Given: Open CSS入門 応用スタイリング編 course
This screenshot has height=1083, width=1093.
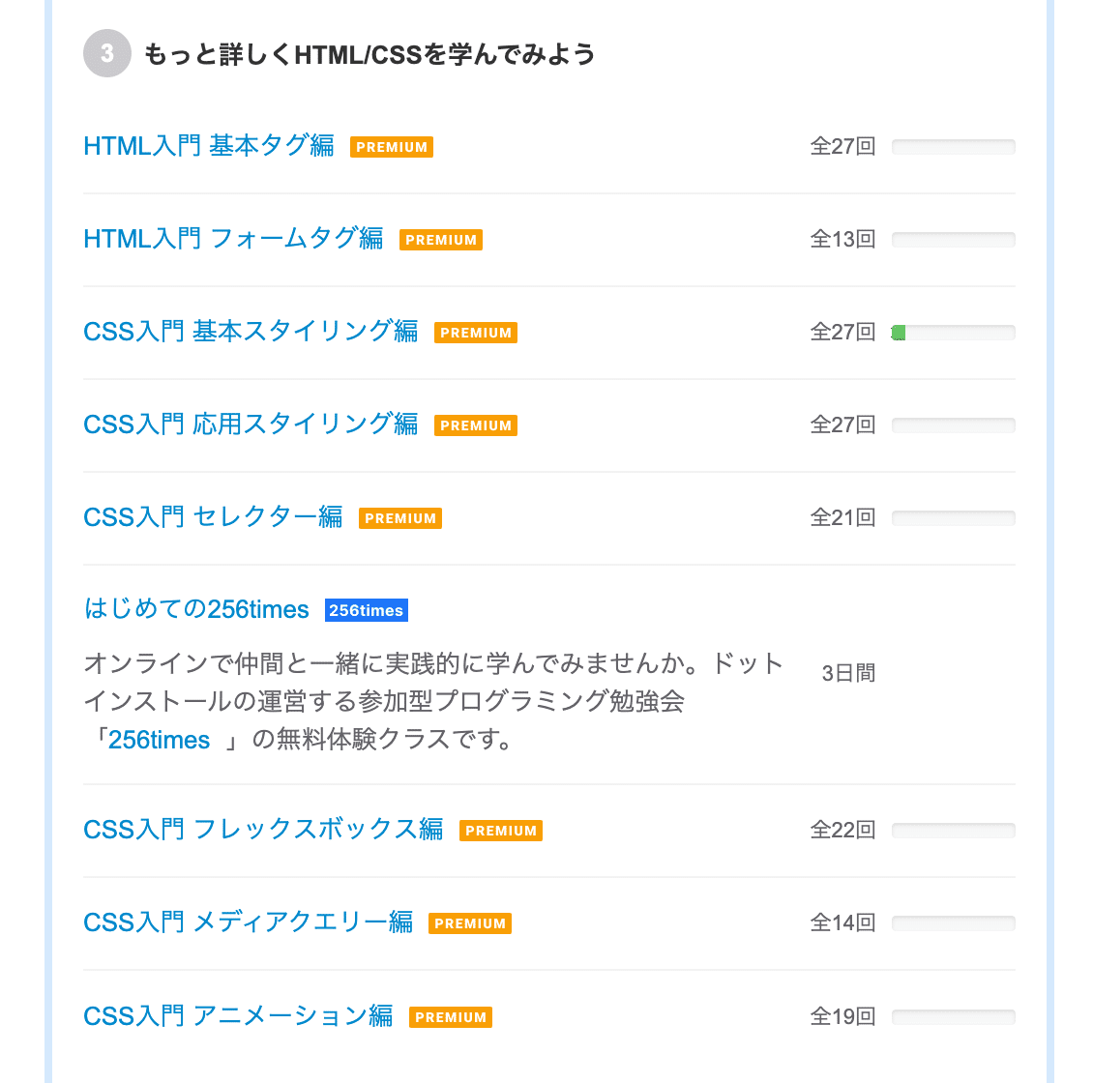Looking at the screenshot, I should click(x=251, y=424).
